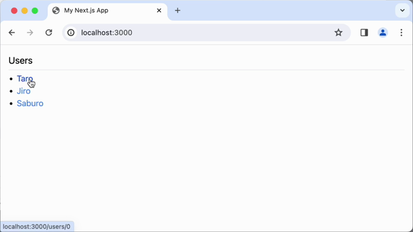Open the side panel icon
The image size is (413, 232).
tap(364, 33)
